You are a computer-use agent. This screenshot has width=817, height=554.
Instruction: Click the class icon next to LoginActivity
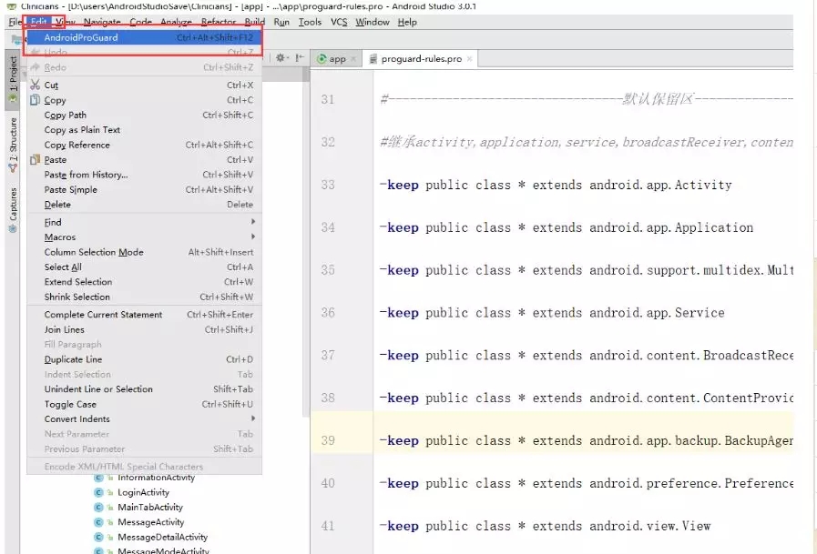[98, 492]
